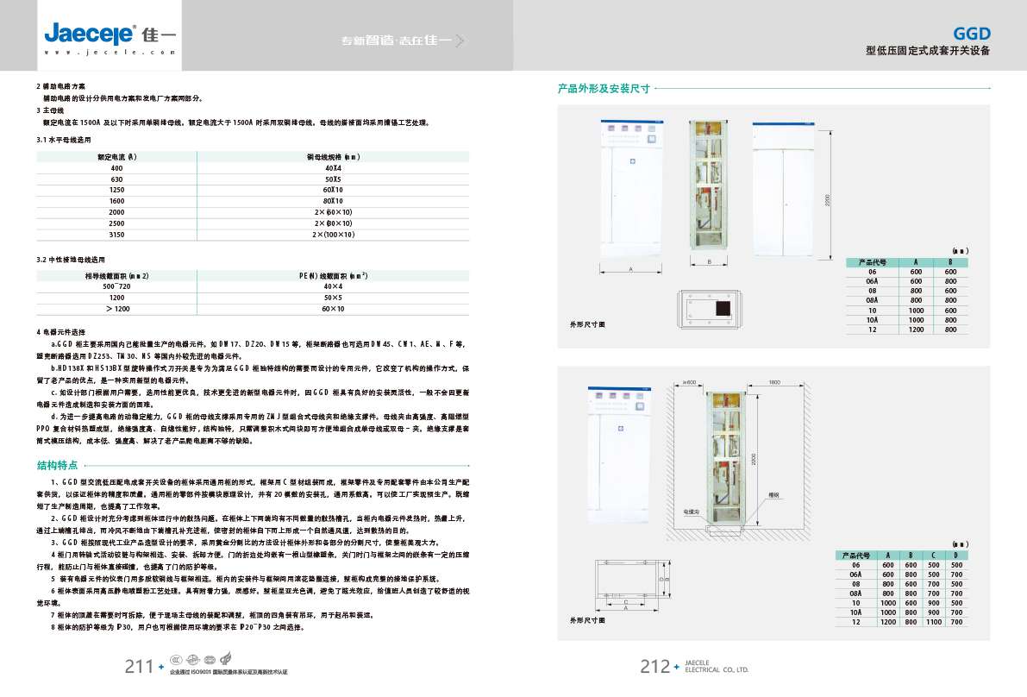Viewport: 1027px width, 697px height.
Task: Click page number 212
Action: [654, 667]
